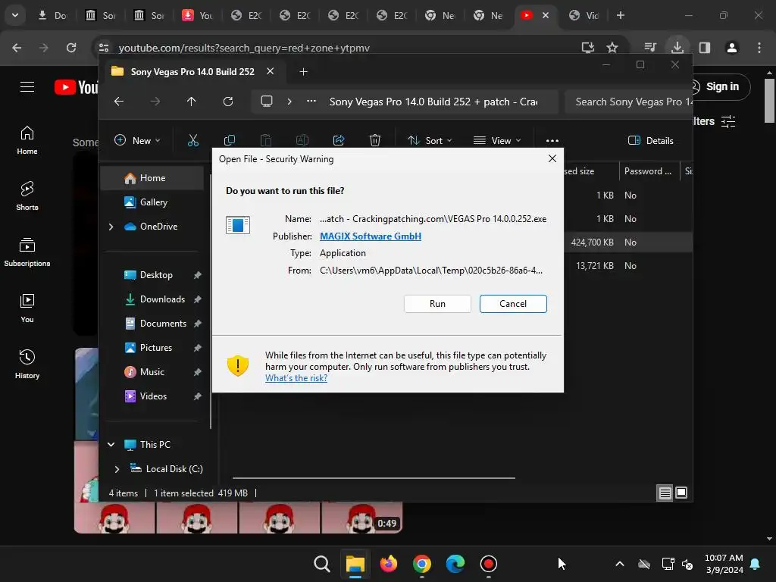Open Windows Search from the taskbar

[321, 564]
